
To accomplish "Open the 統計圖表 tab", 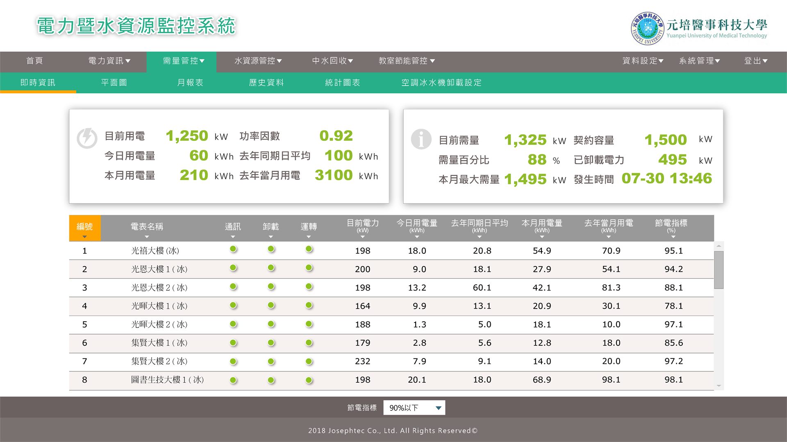I will 343,83.
